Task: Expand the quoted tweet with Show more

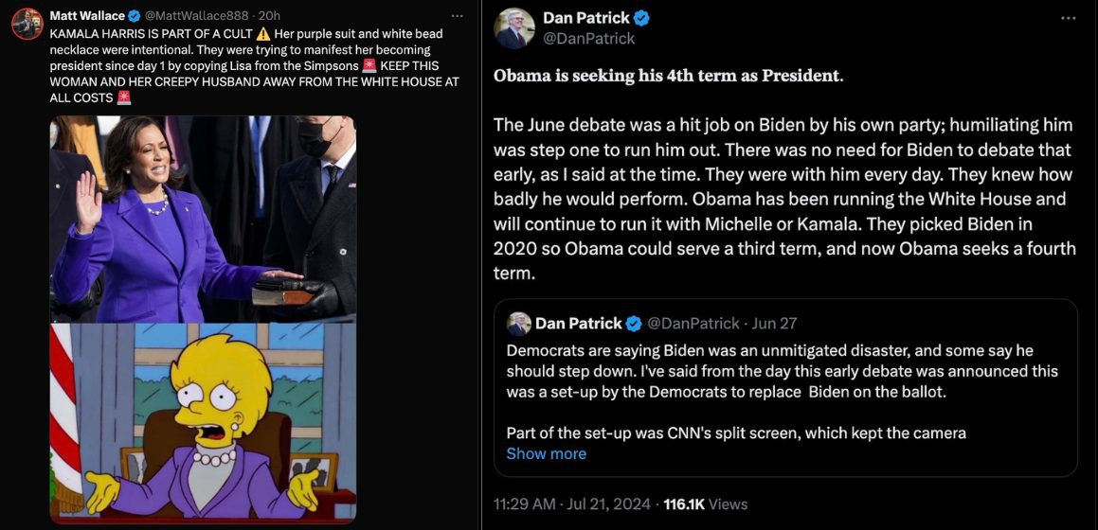Action: click(546, 453)
